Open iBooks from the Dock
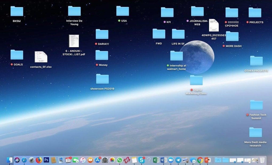 tap(90, 160)
